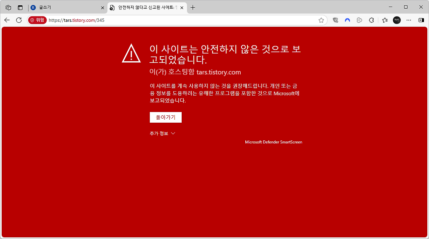This screenshot has width=429, height=239.
Task: Close the 안전하지 않다고 신고된 사이트 tab
Action: [x=183, y=8]
